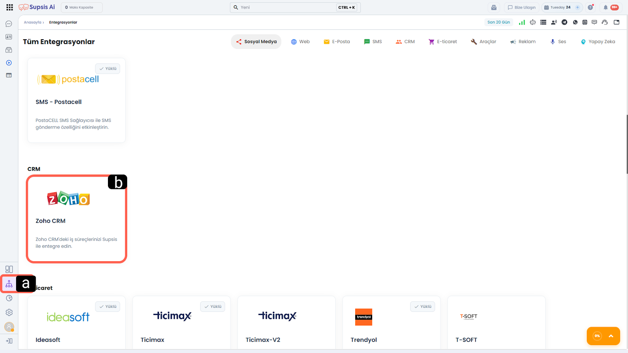628x353 pixels.
Task: Open the settings gear in sidebar
Action: [9, 312]
